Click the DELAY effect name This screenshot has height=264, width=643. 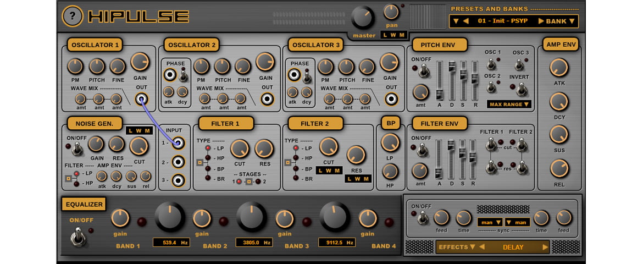[x=513, y=247]
